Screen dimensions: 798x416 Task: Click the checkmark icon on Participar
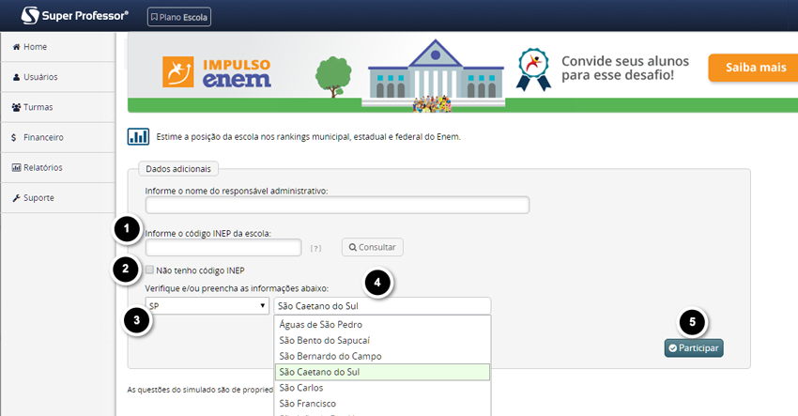point(673,348)
